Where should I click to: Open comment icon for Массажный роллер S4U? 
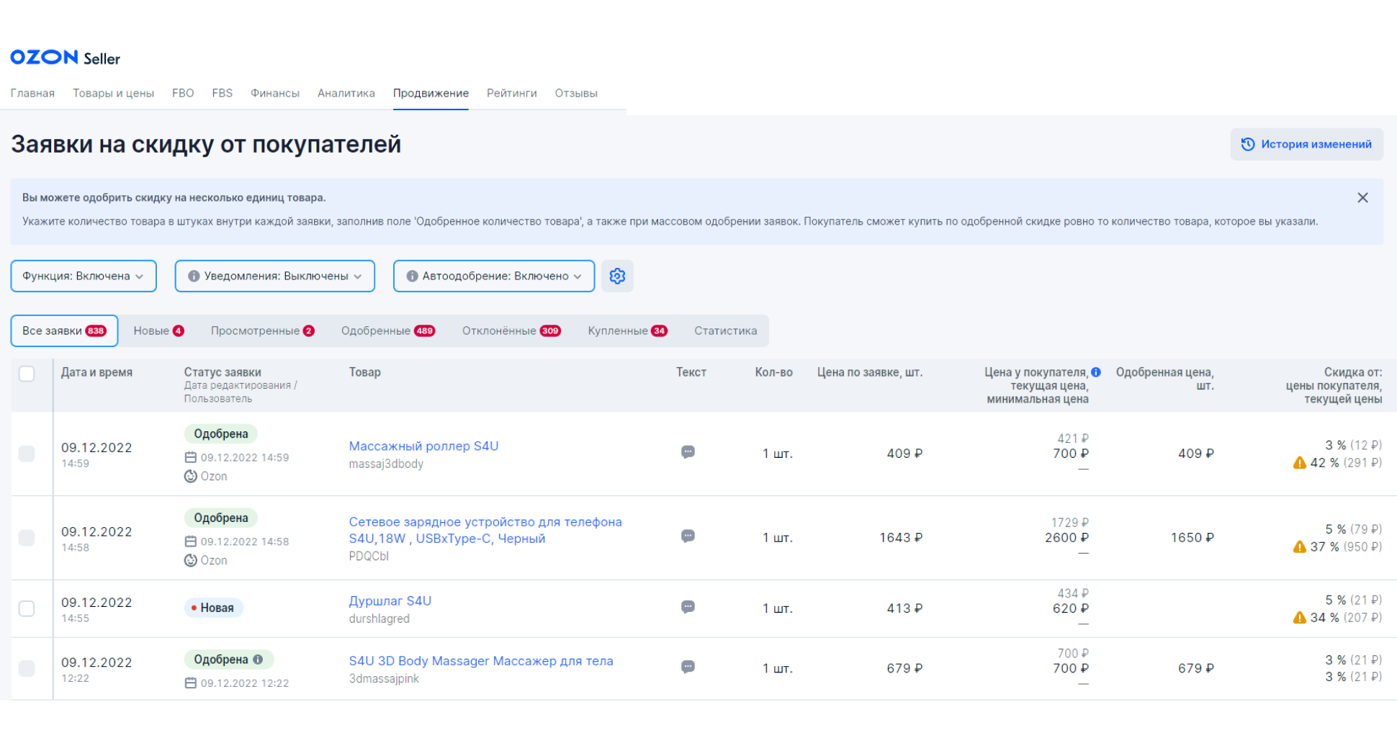(688, 452)
